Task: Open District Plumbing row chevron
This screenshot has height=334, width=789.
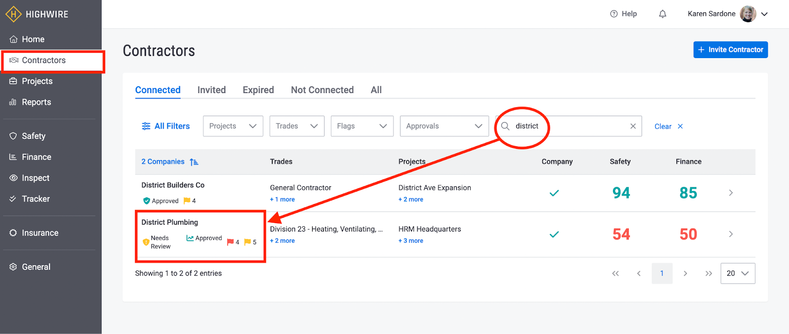Action: (x=731, y=234)
